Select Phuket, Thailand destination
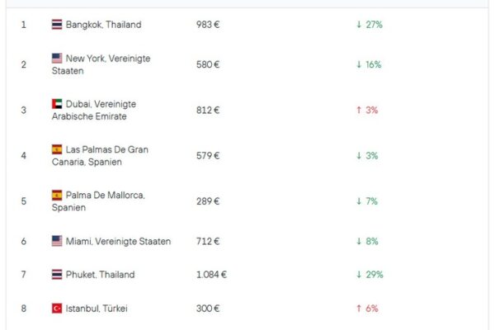495x330 pixels. (100, 275)
